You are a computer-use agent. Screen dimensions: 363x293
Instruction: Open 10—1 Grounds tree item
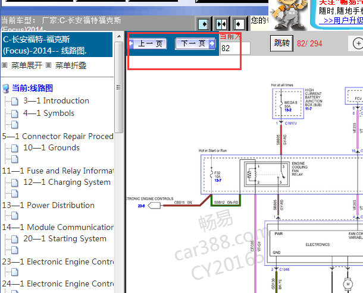tap(51, 147)
